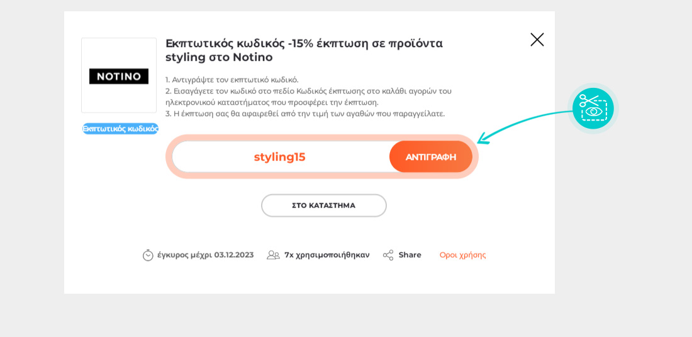This screenshot has width=692, height=337.
Task: Click instruction step 1 about copying code
Action: (232, 80)
